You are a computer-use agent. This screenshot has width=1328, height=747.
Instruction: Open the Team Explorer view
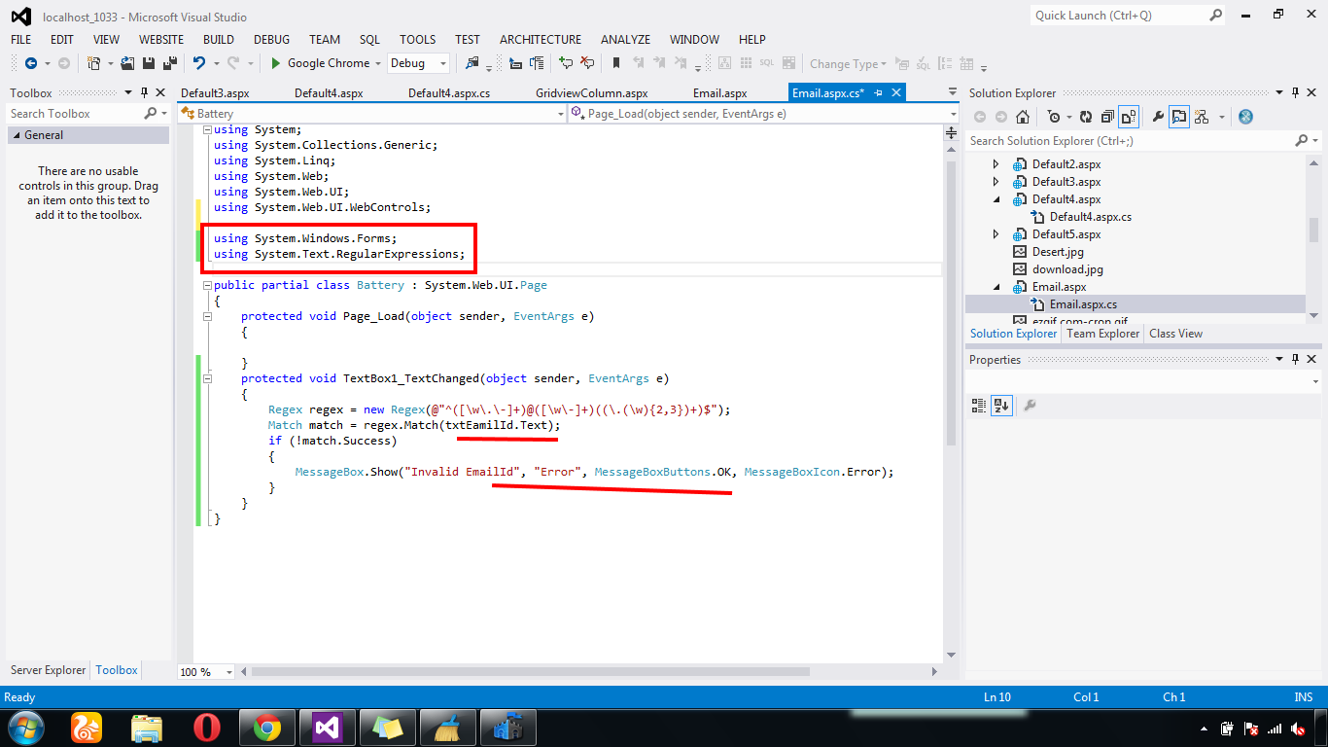coord(1101,333)
